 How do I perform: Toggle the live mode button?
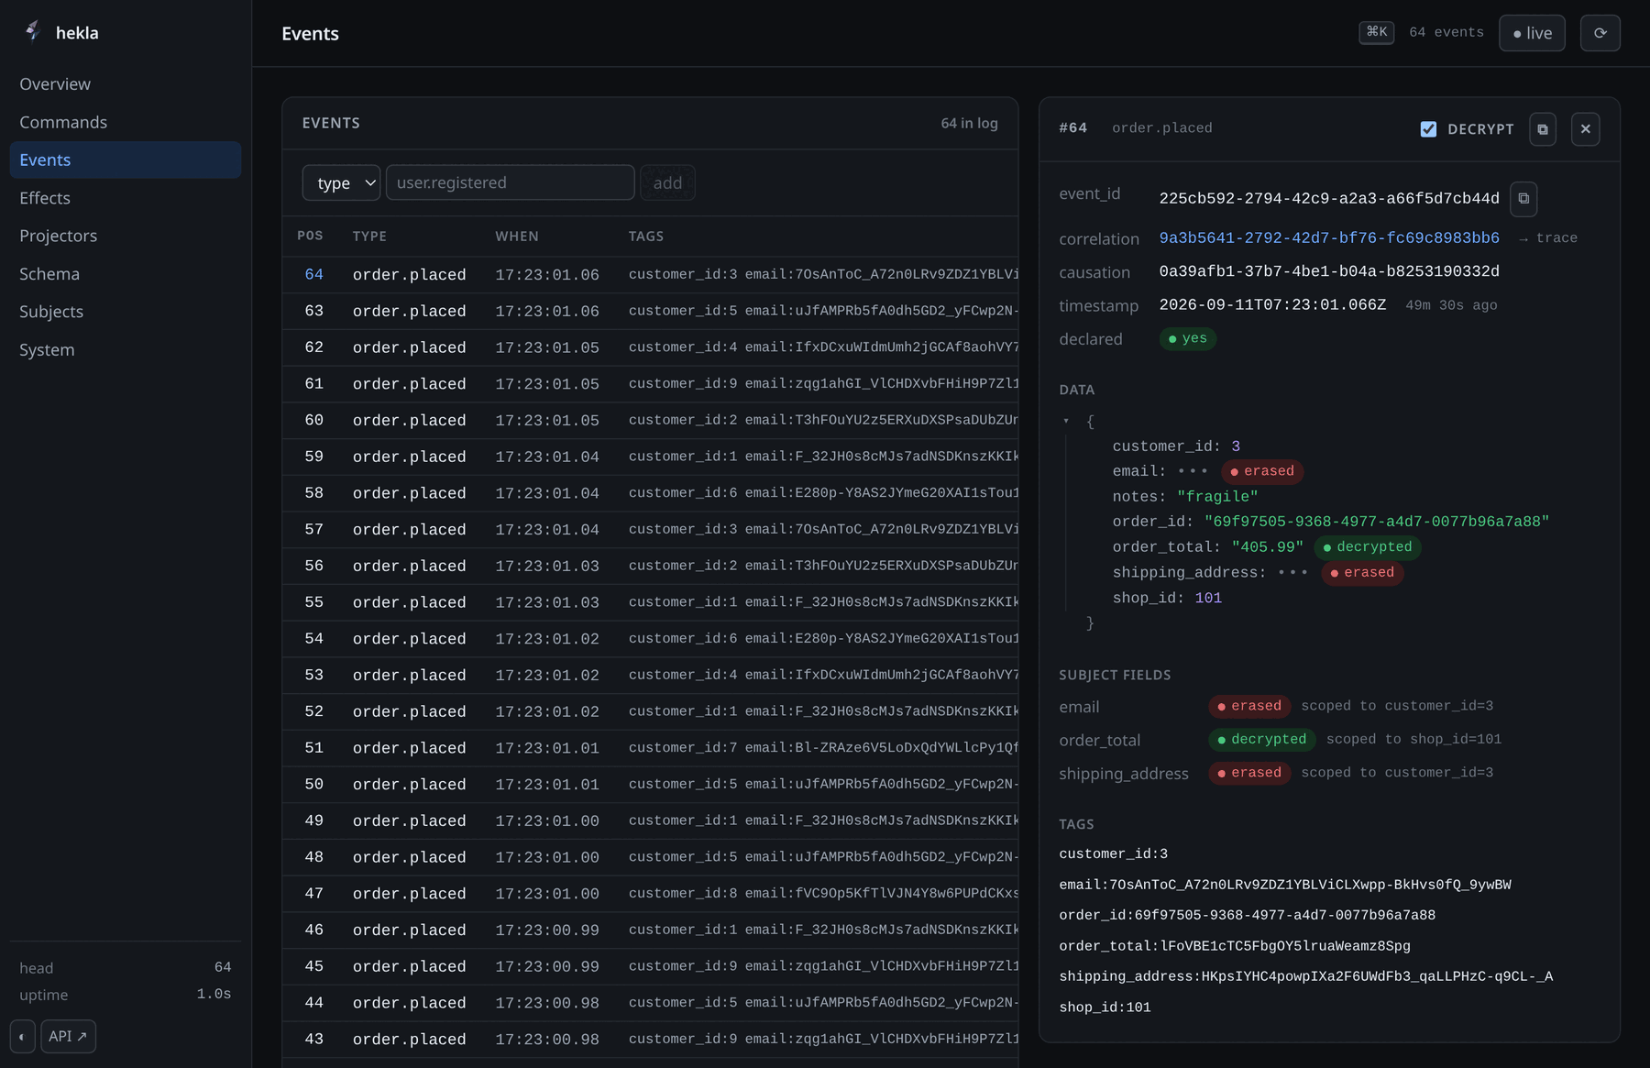pos(1532,33)
